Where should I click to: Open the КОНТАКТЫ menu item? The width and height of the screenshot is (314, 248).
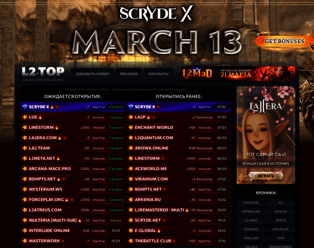coord(158,74)
